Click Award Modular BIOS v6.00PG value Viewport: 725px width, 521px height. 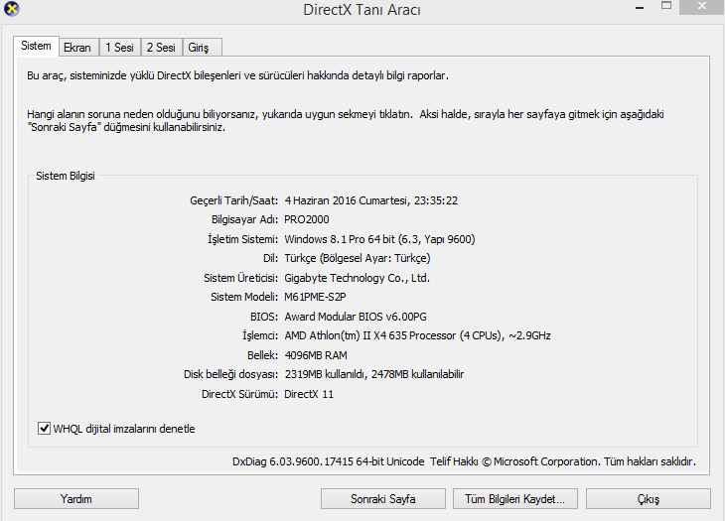(x=356, y=317)
